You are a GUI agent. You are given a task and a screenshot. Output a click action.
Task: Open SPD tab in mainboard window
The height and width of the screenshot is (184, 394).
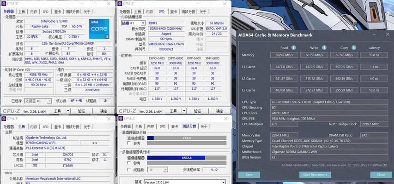point(45,126)
